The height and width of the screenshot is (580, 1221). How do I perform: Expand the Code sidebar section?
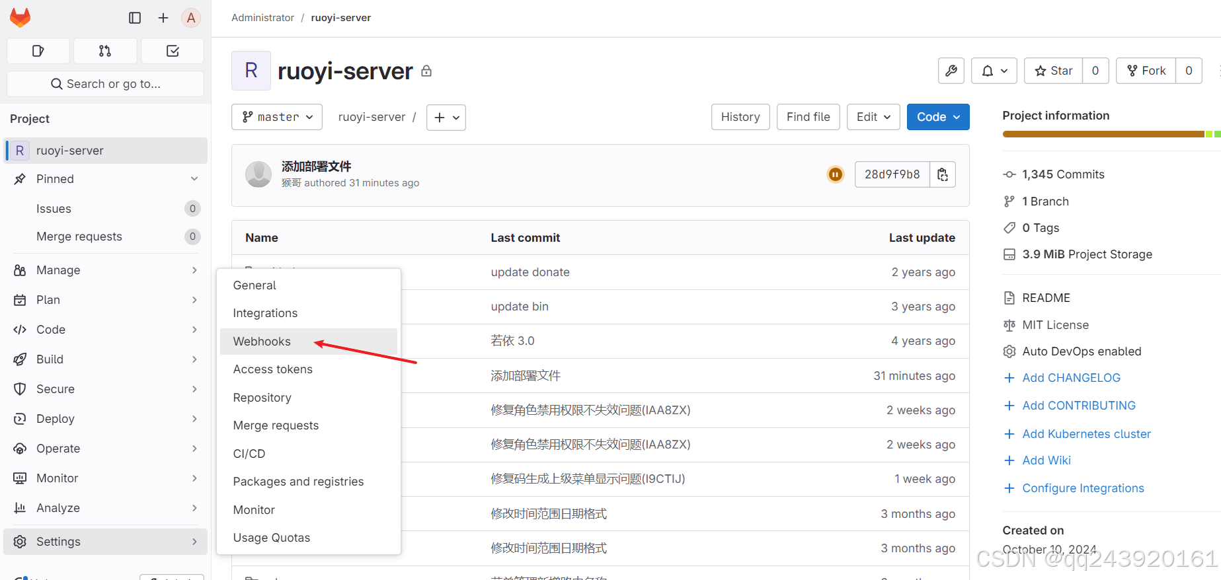(x=106, y=330)
